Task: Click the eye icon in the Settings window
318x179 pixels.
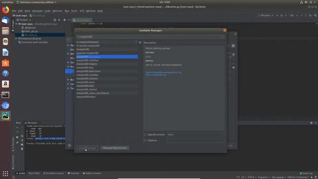Action: (234, 68)
